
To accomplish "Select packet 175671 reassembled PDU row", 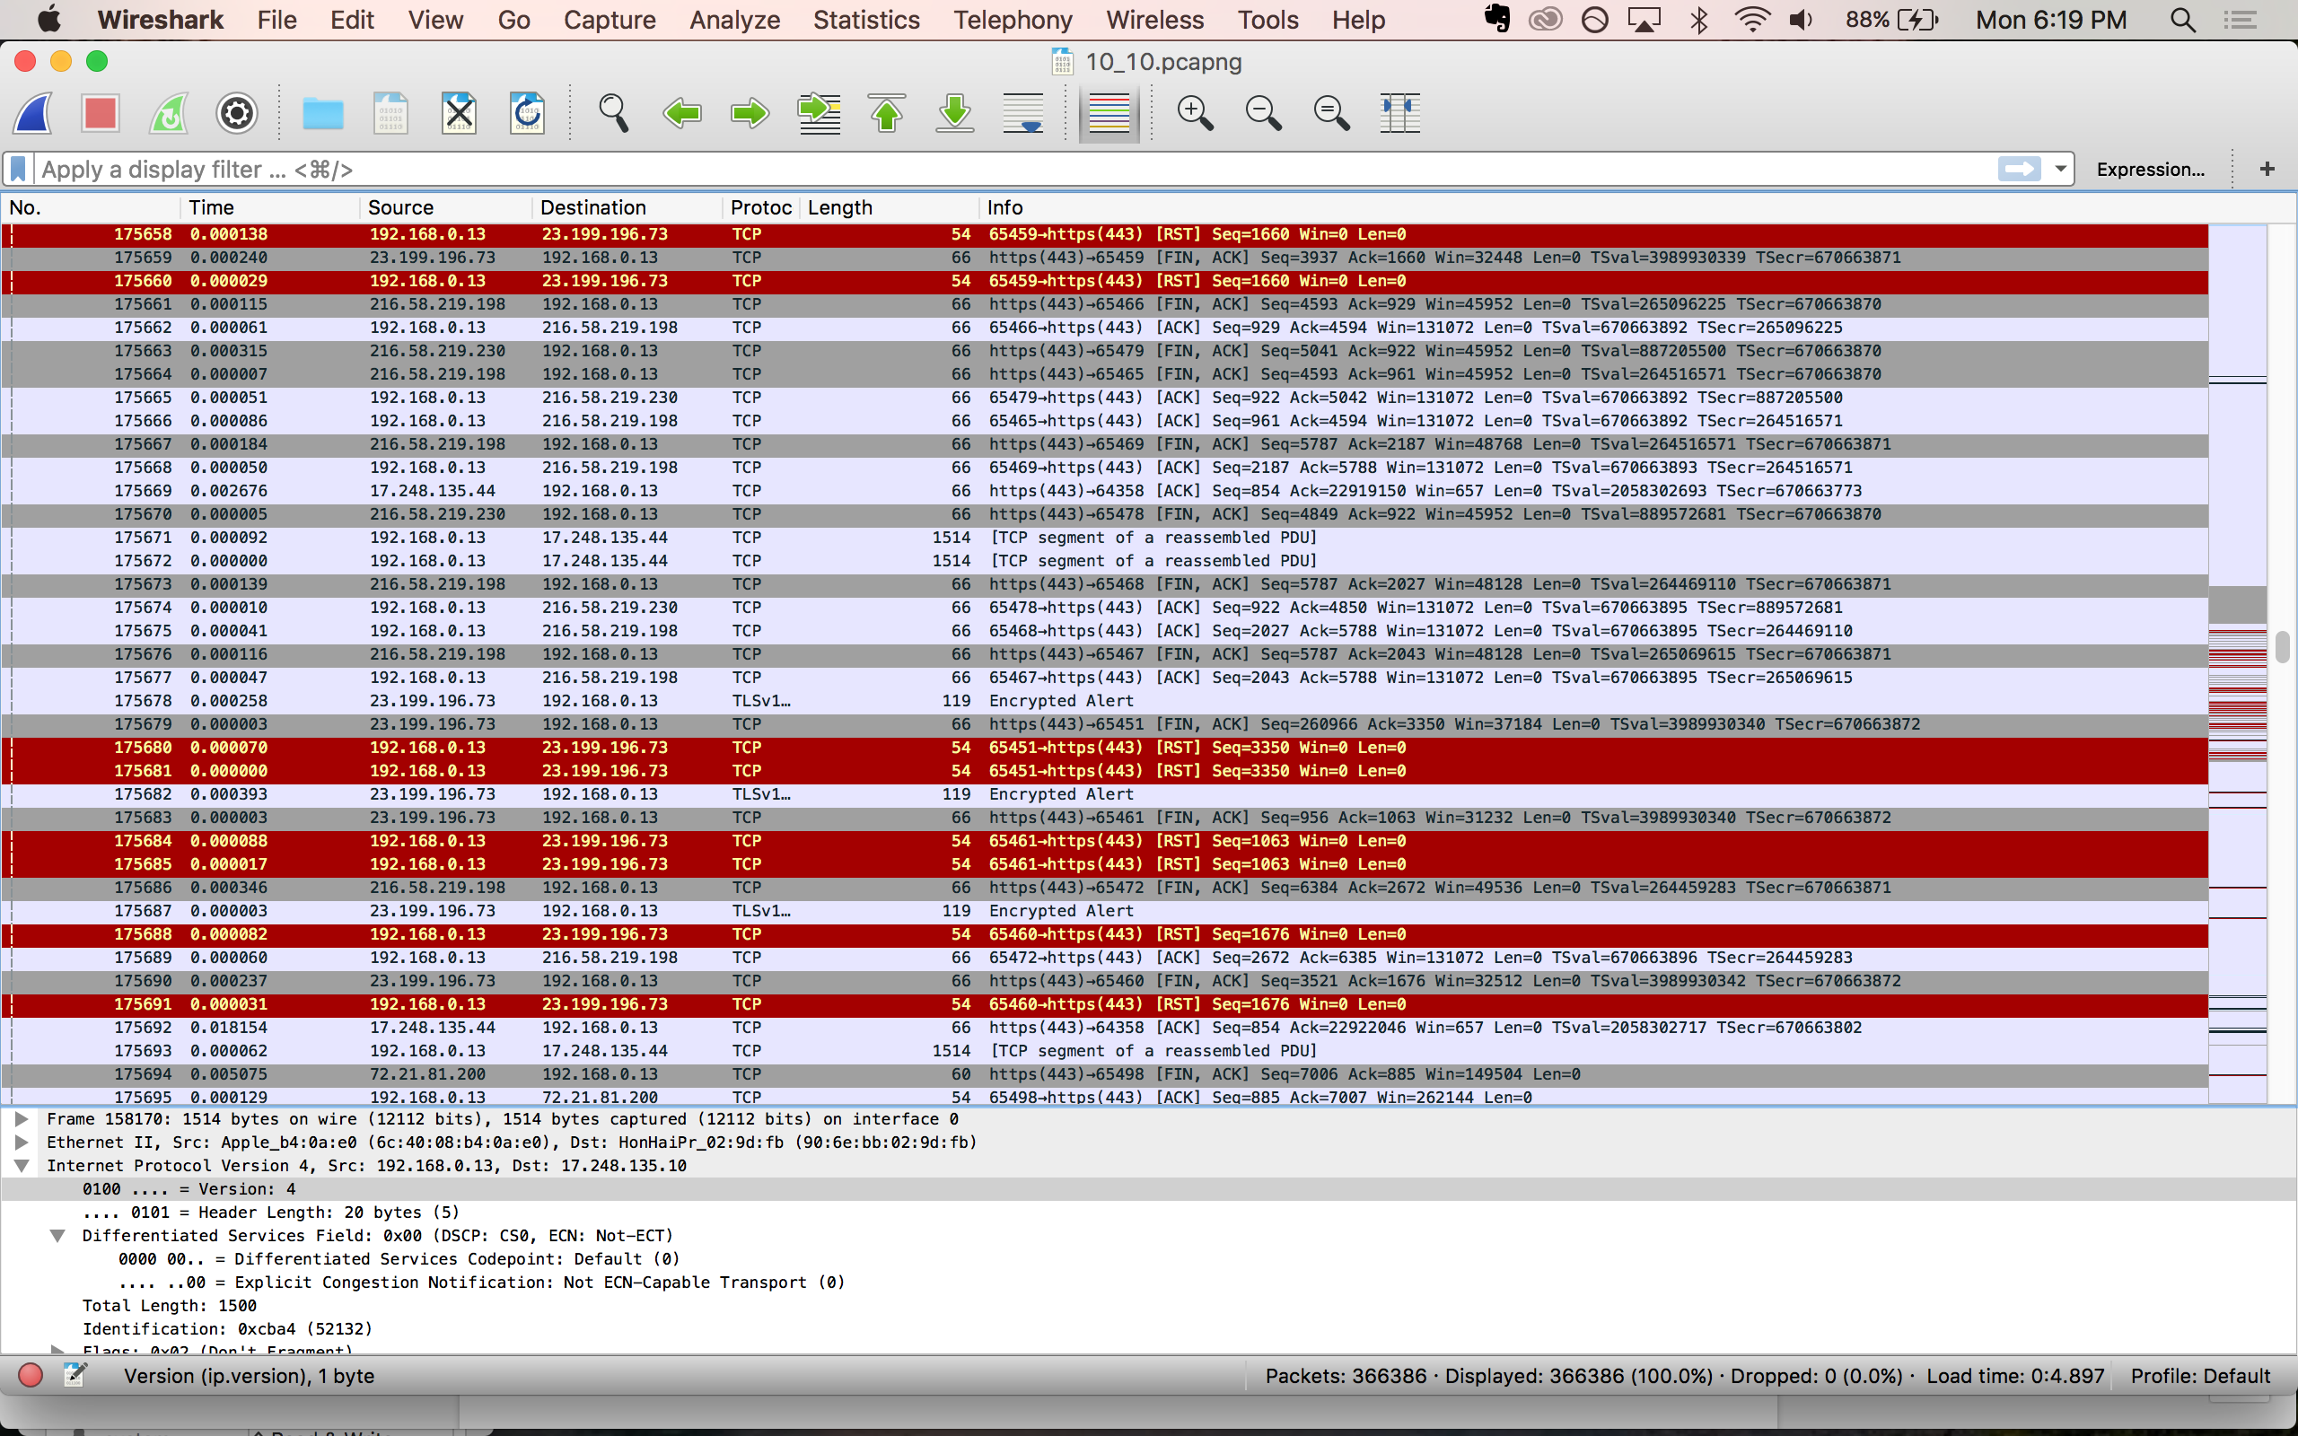I will (1104, 538).
